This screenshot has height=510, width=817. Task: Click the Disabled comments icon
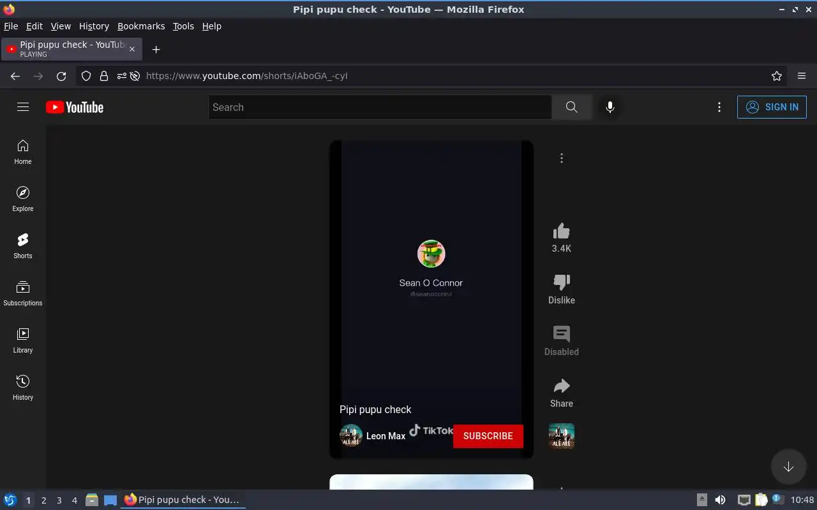pos(562,334)
